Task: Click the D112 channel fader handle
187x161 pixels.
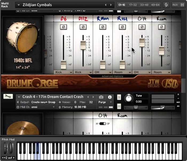Action: coord(83,45)
